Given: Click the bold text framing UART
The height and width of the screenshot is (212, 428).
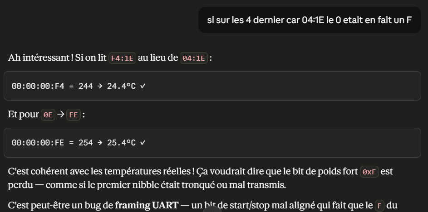Looking at the screenshot, I should pyautogui.click(x=147, y=205).
